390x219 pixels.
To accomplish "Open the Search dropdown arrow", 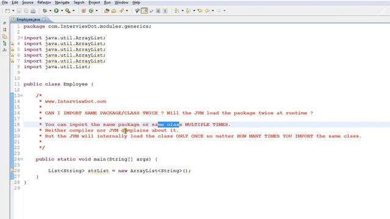I will pyautogui.click(x=127, y=11).
